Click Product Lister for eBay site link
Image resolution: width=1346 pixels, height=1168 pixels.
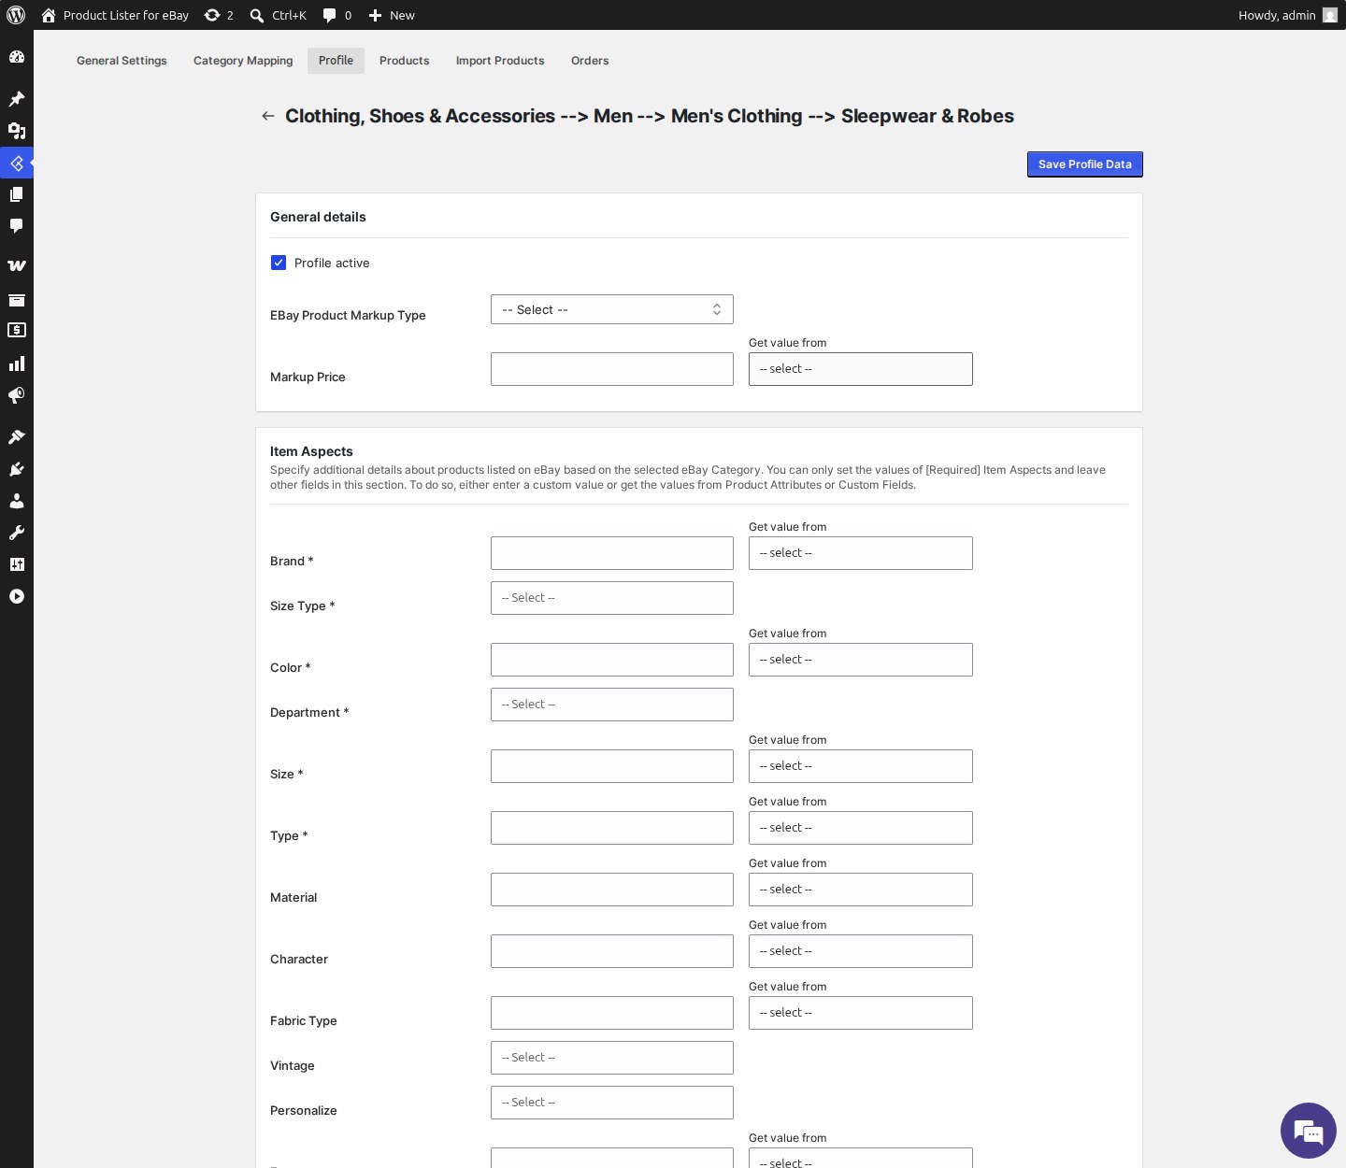coord(126,15)
